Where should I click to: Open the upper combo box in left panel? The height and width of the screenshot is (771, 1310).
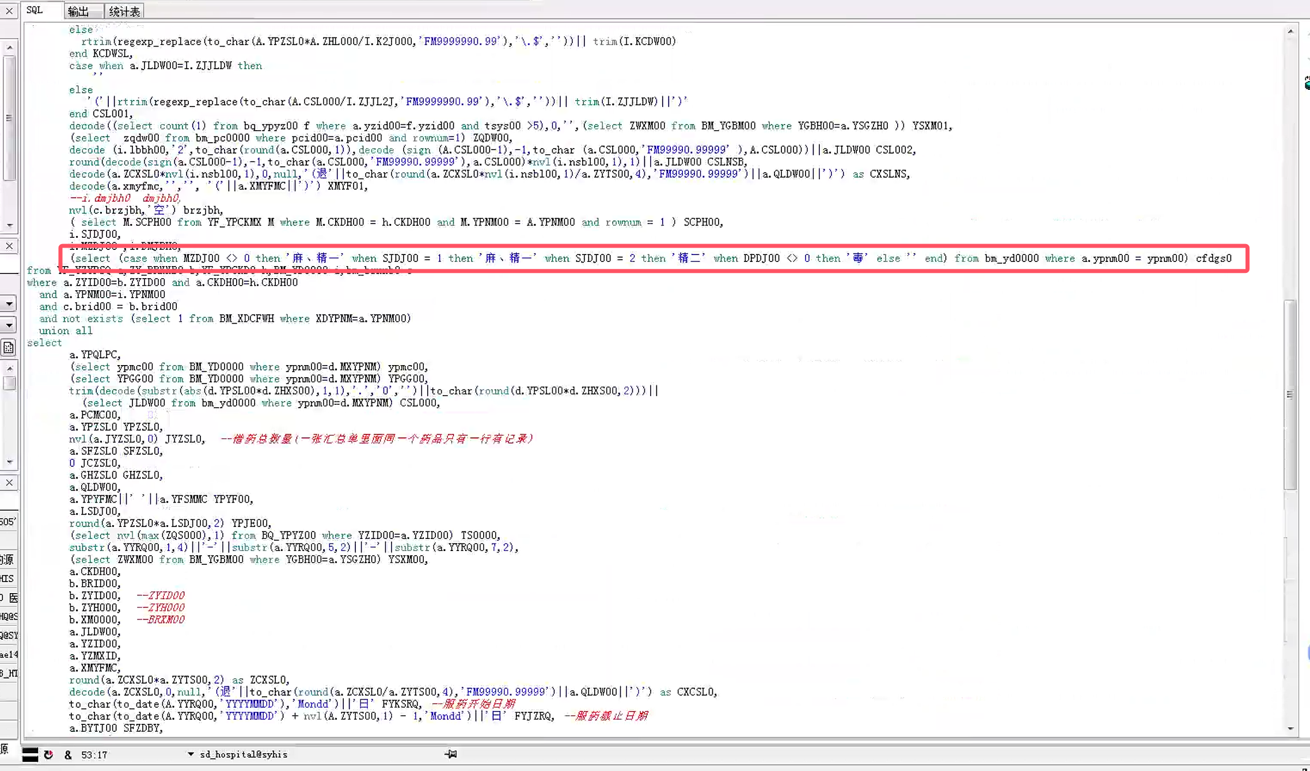(x=9, y=303)
